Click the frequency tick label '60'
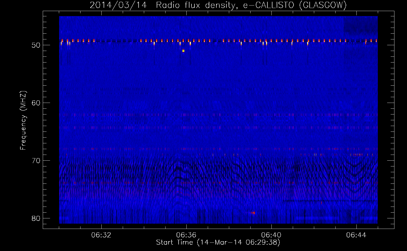 pos(36,103)
